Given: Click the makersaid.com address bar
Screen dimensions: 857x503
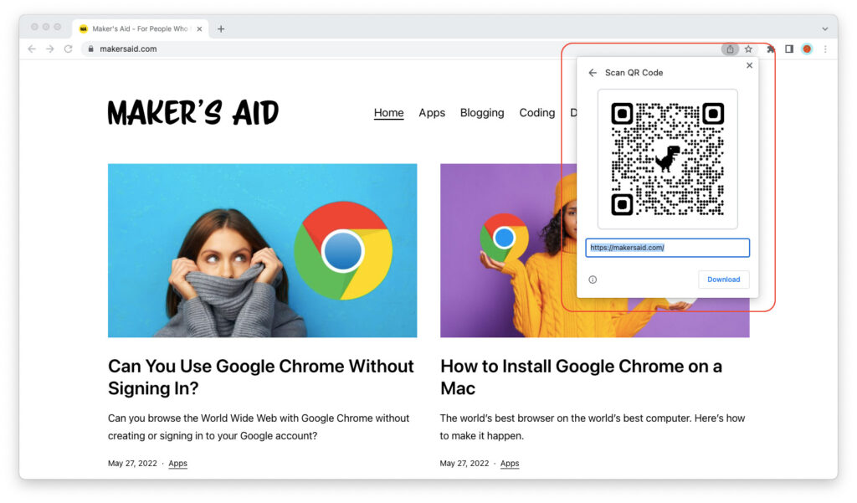Looking at the screenshot, I should pos(399,49).
